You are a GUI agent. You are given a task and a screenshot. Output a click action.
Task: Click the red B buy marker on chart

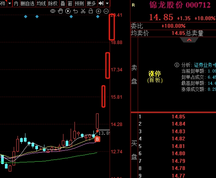point(97,139)
